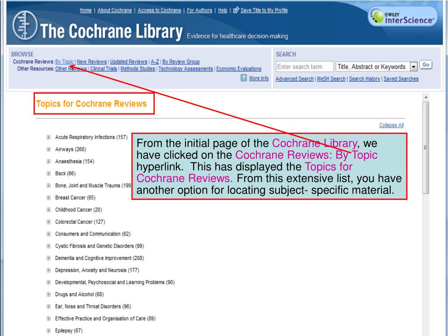
Task: Open Economic Evaluations resources
Action: point(239,69)
